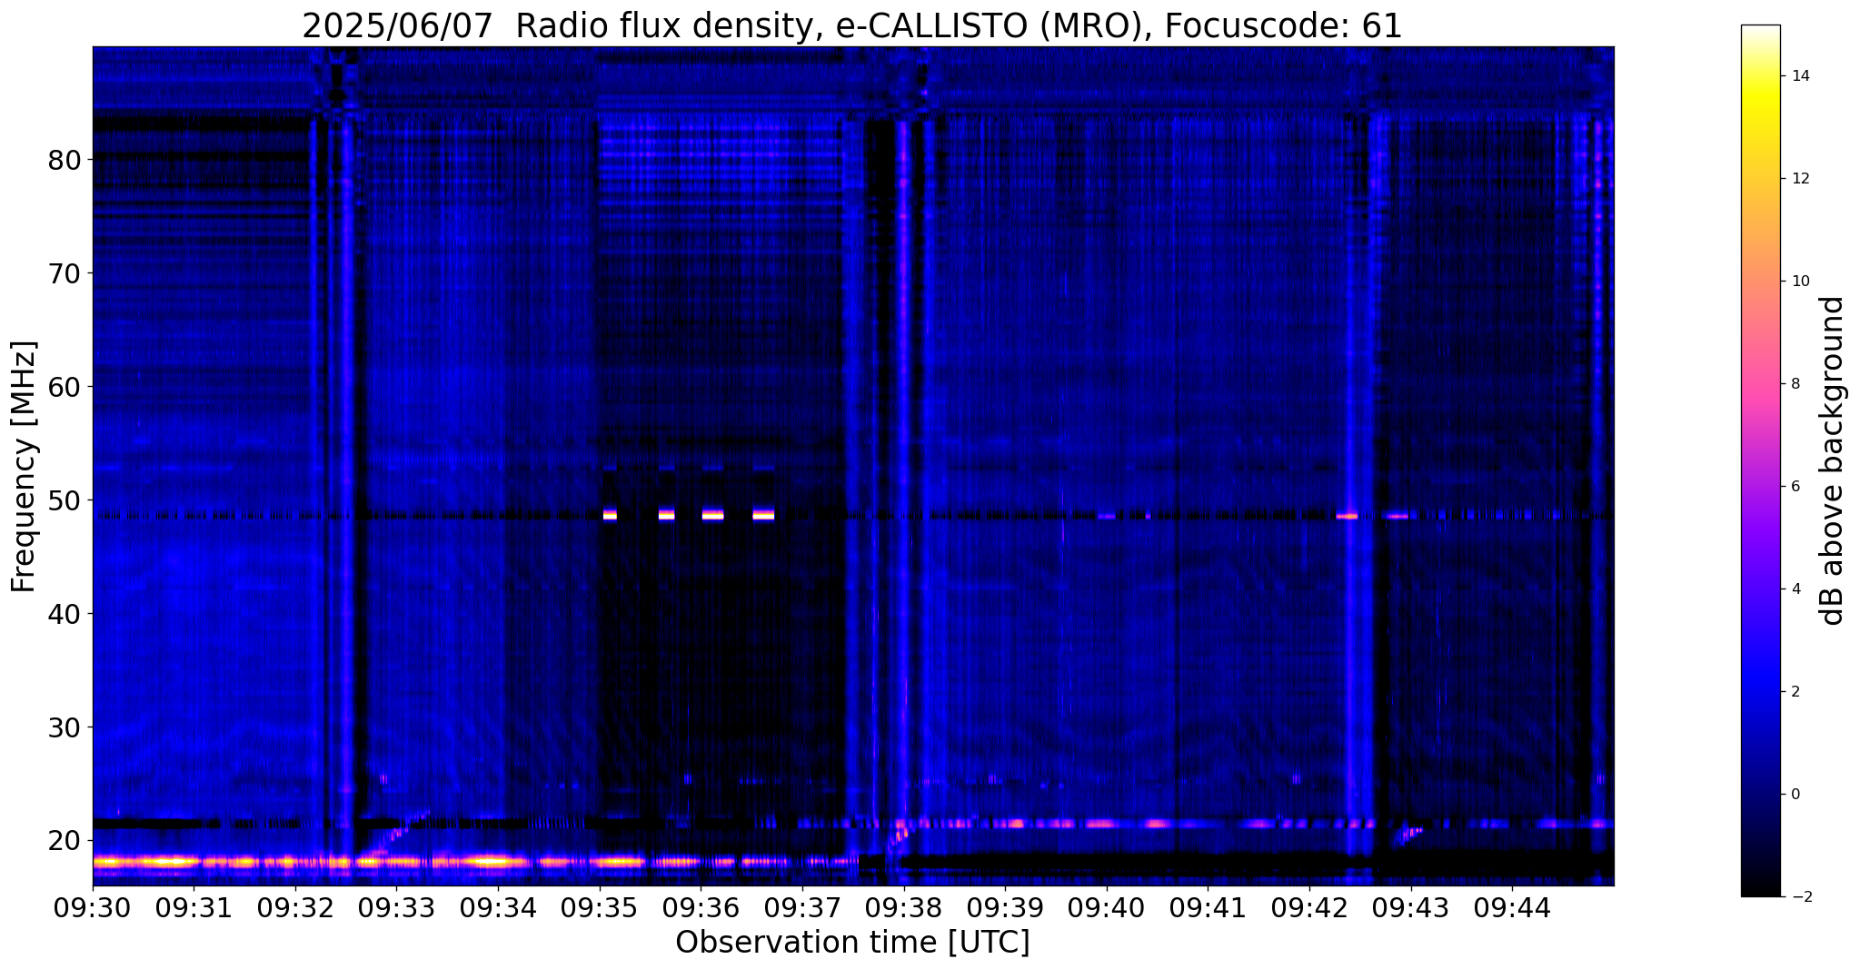The height and width of the screenshot is (969, 1860).
Task: Click the 20 MHz frequency tick label
Action: click(x=65, y=841)
